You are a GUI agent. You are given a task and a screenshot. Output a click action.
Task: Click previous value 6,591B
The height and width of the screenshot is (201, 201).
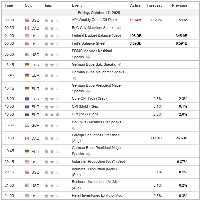tap(182, 43)
